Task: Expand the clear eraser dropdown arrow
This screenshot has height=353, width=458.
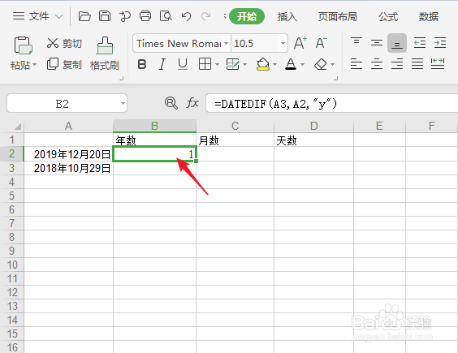Action: pos(333,65)
